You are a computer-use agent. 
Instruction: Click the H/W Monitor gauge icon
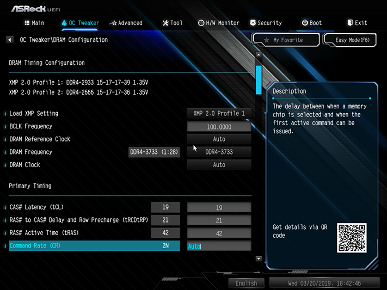point(201,23)
